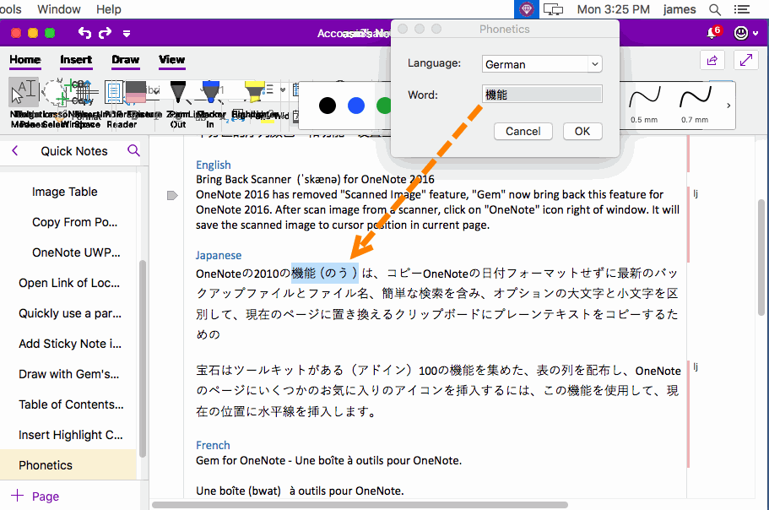Image resolution: width=769 pixels, height=510 pixels.
Task: Select the Phonetics page in the sidebar
Action: pos(68,465)
